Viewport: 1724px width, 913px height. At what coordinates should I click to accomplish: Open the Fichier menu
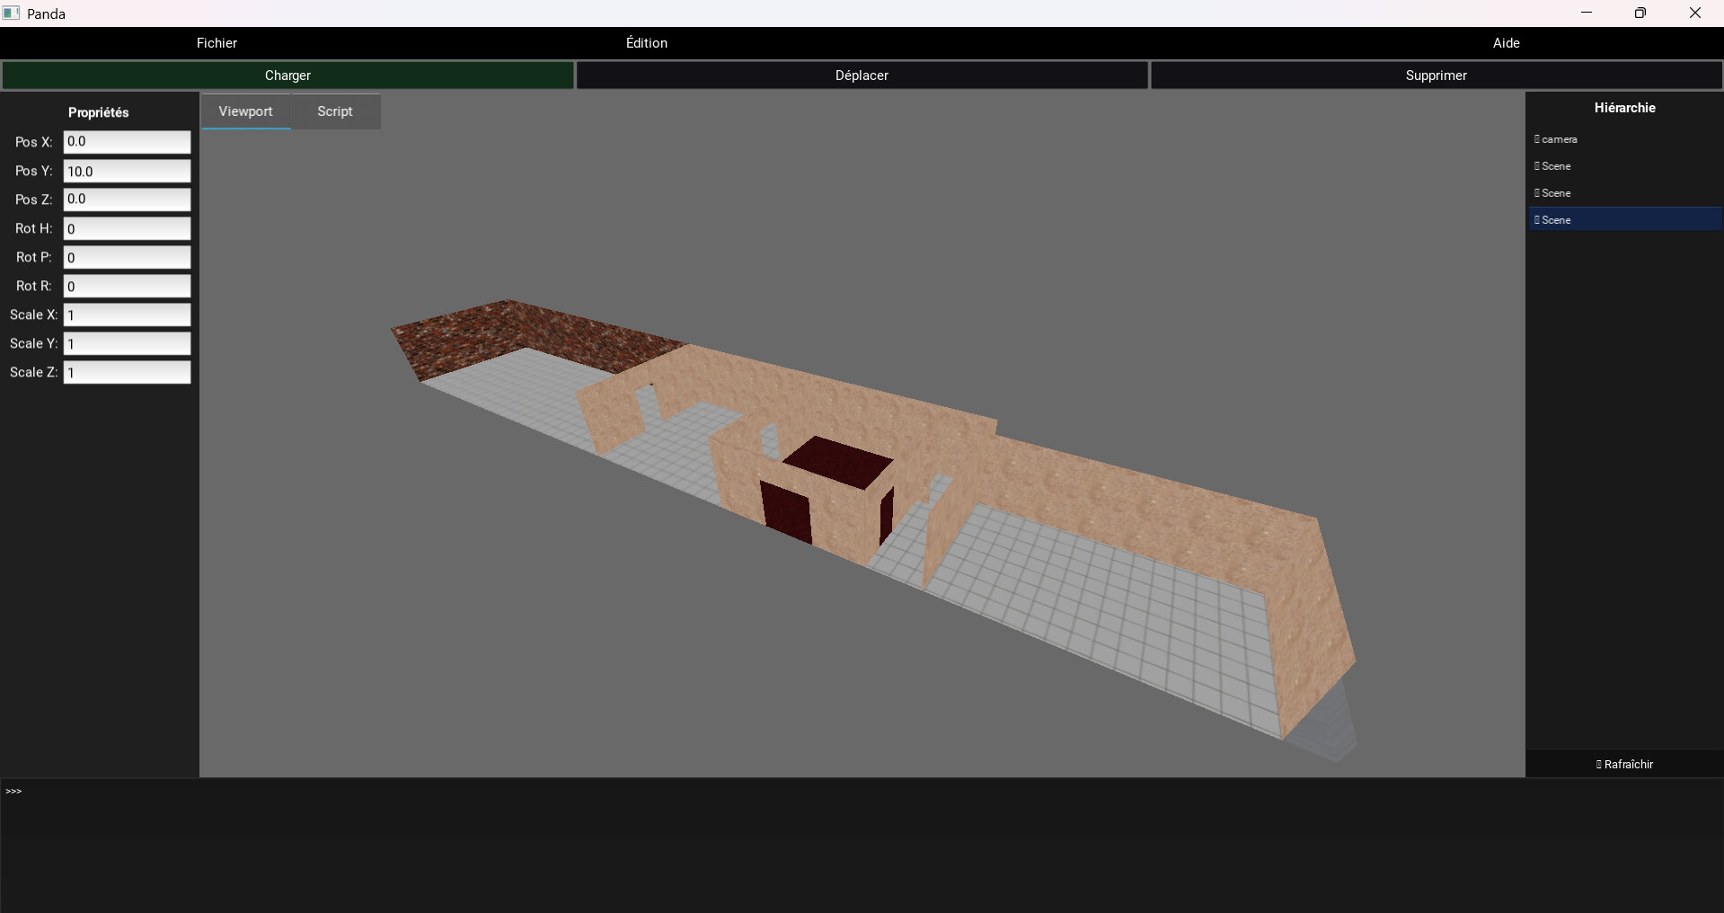[x=217, y=43]
